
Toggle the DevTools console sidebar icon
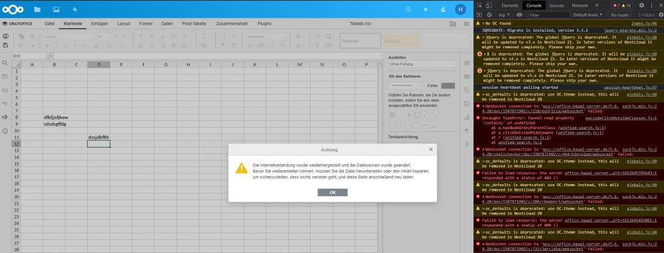tap(479, 15)
